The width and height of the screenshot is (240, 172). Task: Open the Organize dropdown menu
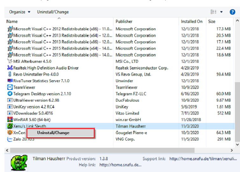[x=20, y=12]
